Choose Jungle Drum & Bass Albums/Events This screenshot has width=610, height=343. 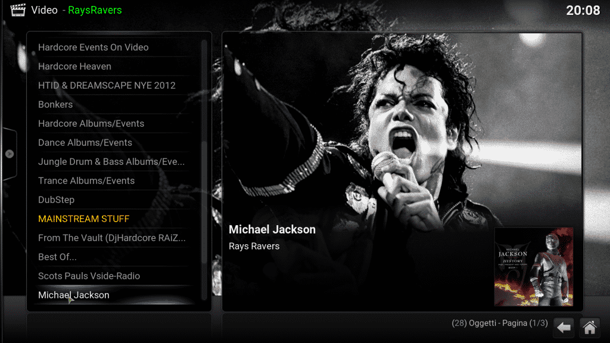pos(115,162)
